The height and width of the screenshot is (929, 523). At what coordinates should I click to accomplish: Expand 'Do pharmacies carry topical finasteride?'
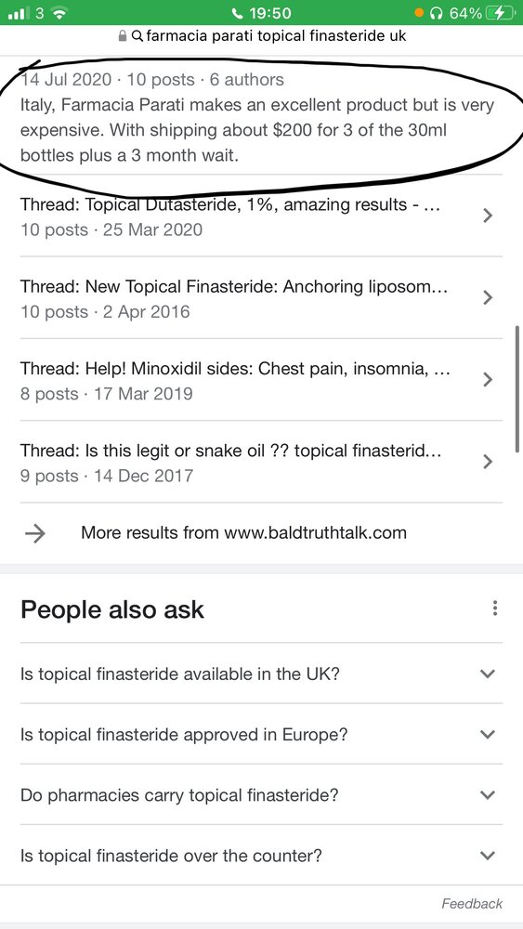261,794
